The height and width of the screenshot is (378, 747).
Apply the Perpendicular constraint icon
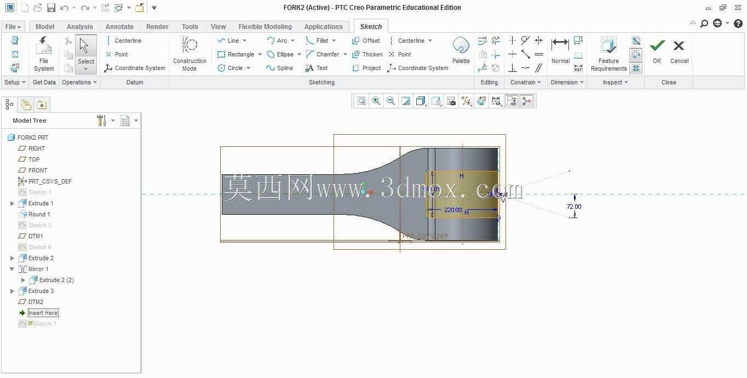coord(513,68)
